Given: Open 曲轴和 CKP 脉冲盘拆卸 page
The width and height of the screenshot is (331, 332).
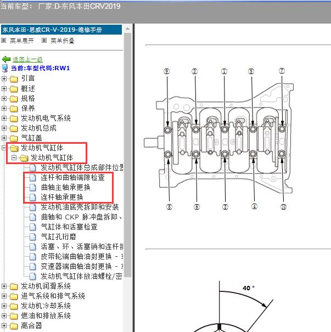Looking at the screenshot, I should coord(82,217).
